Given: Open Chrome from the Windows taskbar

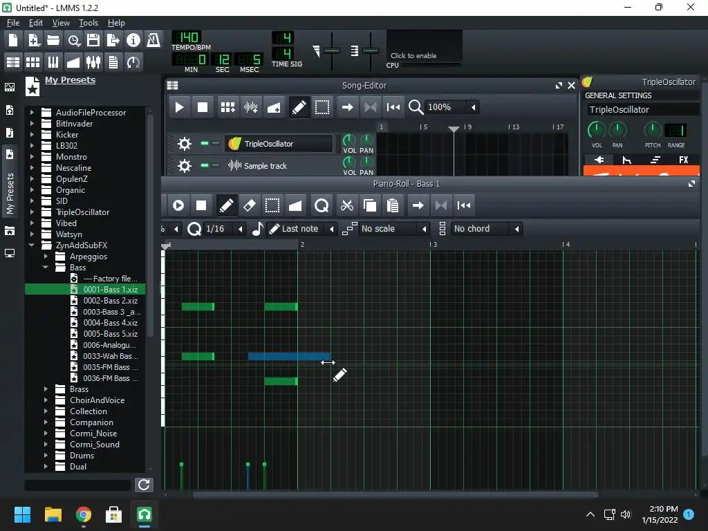Looking at the screenshot, I should (x=83, y=514).
